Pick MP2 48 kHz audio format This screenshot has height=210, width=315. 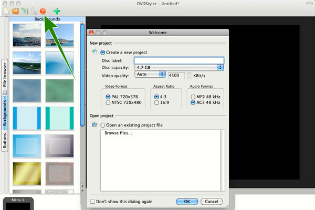[x=193, y=97]
